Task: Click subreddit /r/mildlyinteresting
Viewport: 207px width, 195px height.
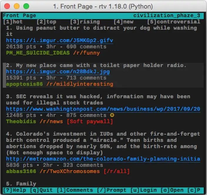Action: (x=80, y=84)
